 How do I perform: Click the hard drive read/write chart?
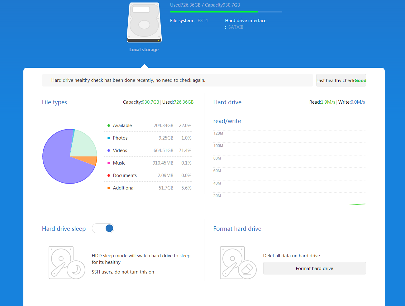pyautogui.click(x=289, y=169)
